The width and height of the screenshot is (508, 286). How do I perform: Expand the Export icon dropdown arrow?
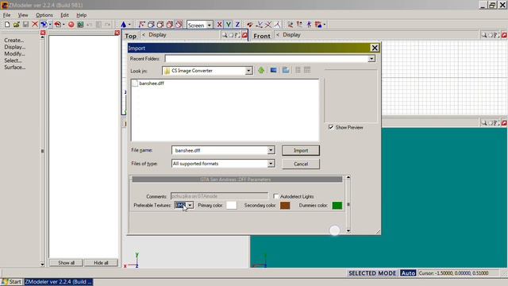(x=63, y=25)
